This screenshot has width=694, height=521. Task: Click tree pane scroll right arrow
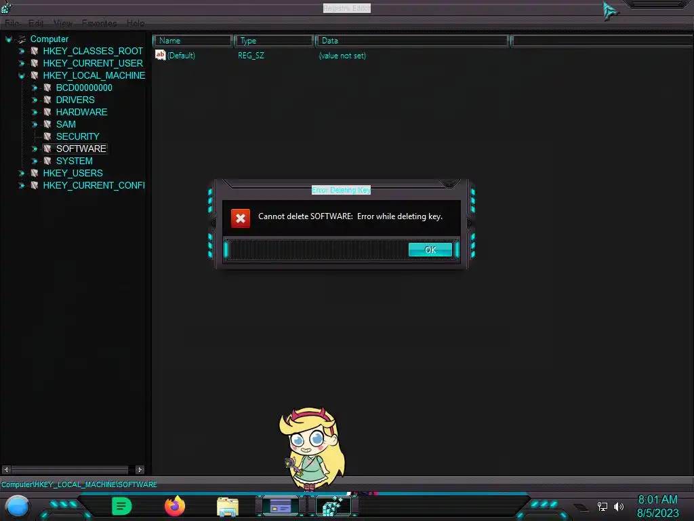pyautogui.click(x=140, y=469)
